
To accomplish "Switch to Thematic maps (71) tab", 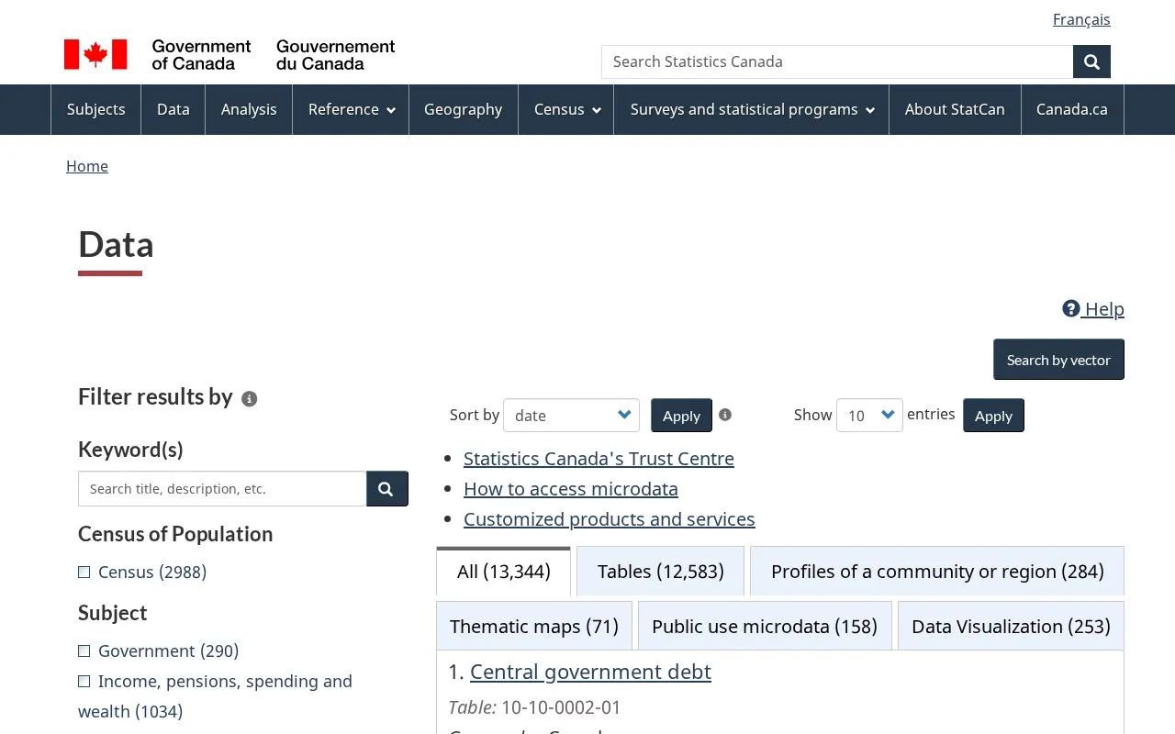I will (x=534, y=627).
